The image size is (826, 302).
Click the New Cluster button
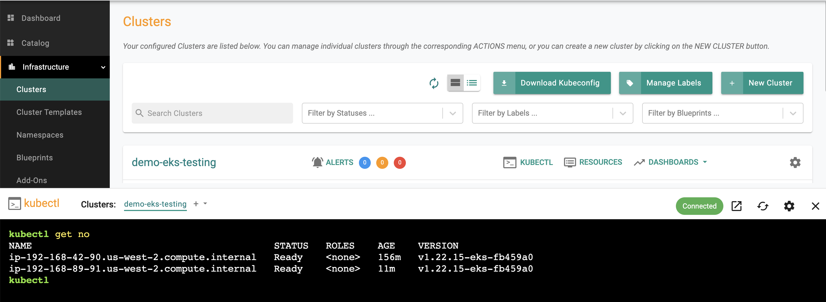[x=763, y=82]
